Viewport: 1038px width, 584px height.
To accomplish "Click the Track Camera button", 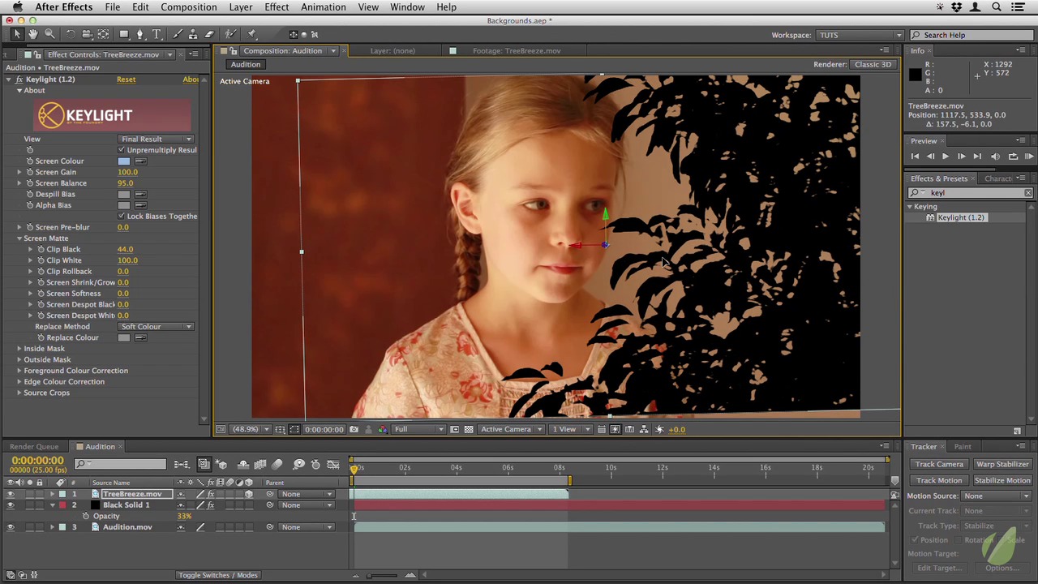I will click(938, 464).
